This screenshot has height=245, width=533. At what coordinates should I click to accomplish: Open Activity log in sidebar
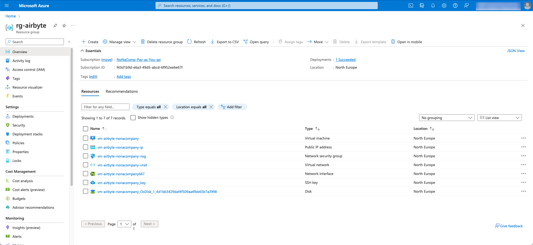point(21,61)
